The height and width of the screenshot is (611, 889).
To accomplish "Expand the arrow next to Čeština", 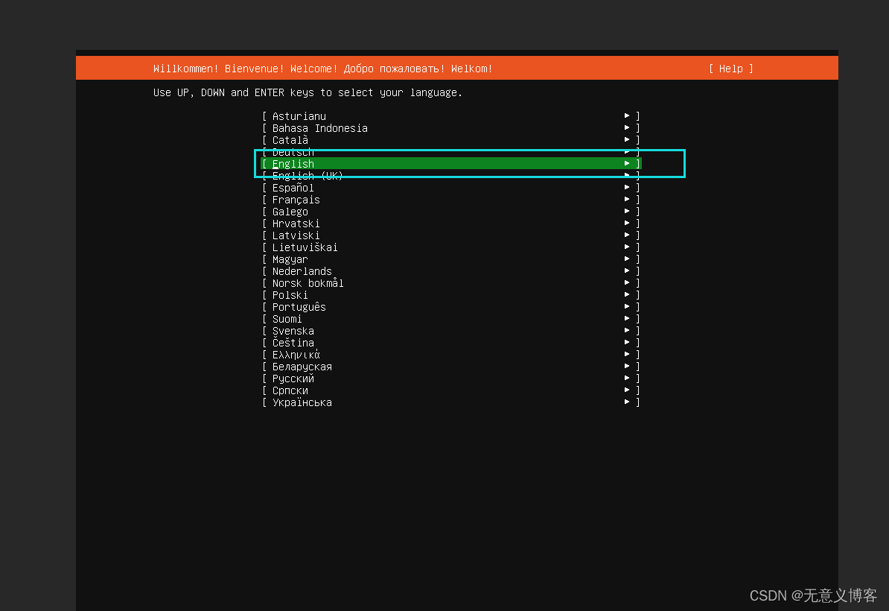I will 626,342.
